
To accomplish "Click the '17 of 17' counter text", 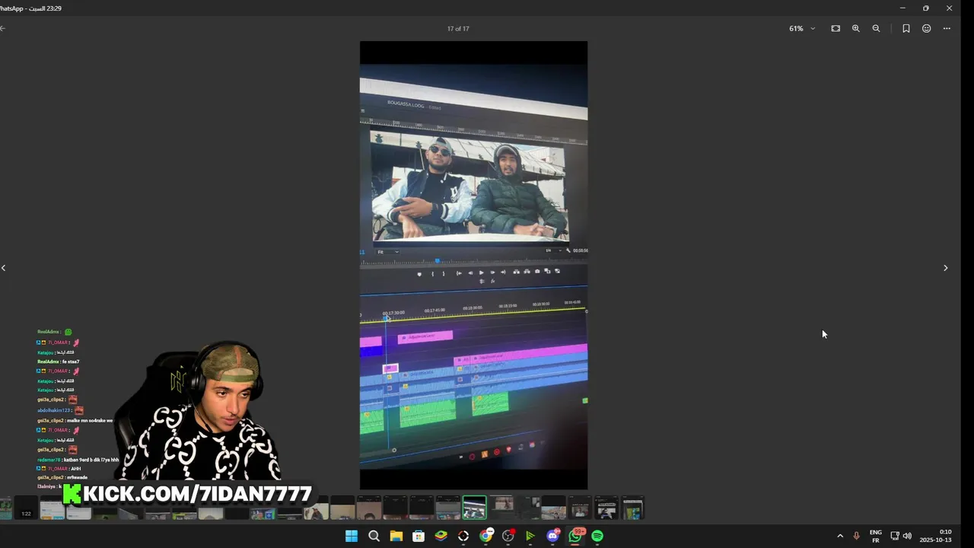I will (x=458, y=28).
